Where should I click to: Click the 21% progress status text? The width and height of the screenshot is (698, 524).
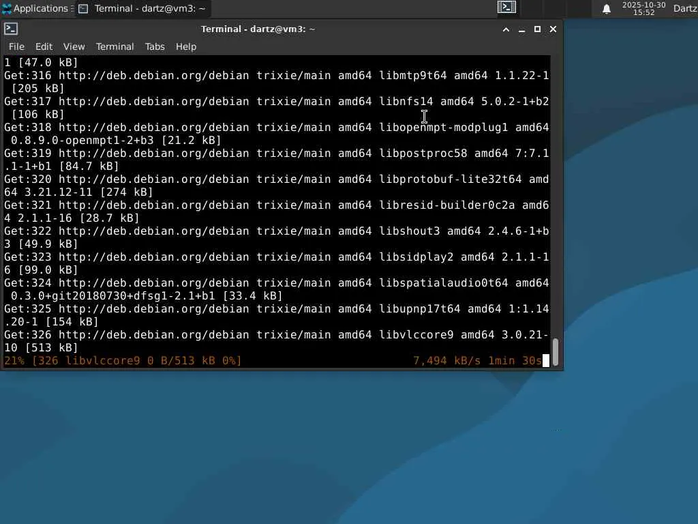click(14, 360)
